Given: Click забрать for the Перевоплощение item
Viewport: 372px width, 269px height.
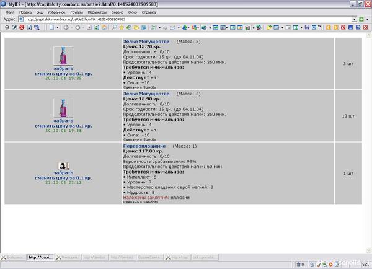Looking at the screenshot, I should point(63,173).
